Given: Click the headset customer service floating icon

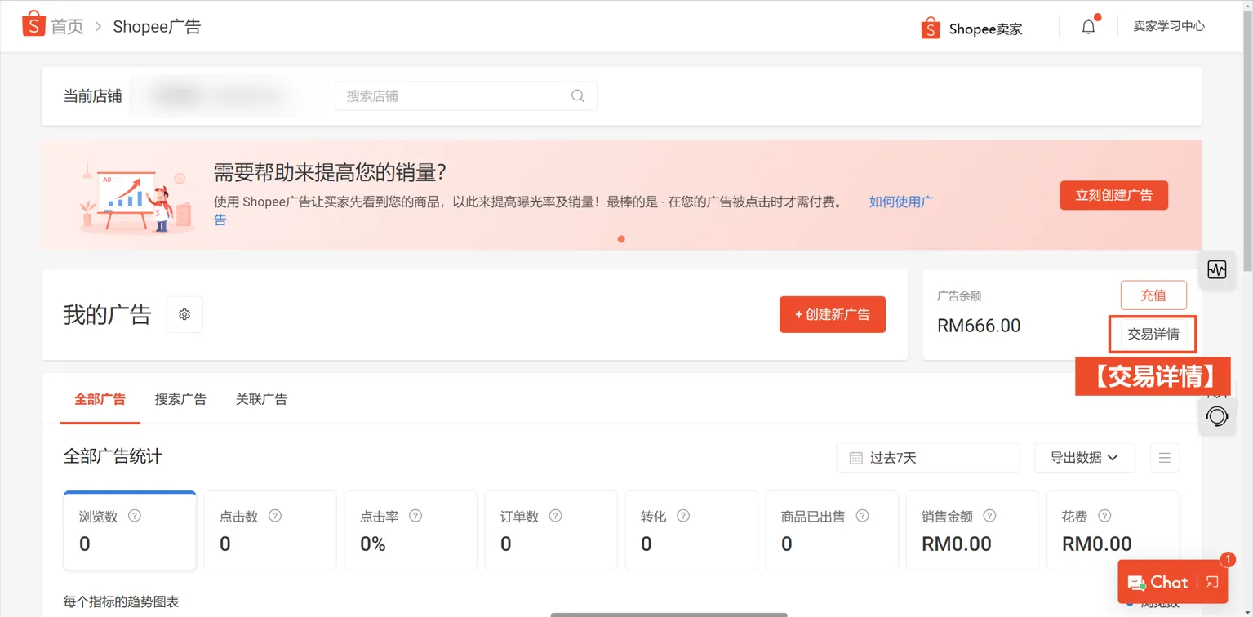Looking at the screenshot, I should pyautogui.click(x=1216, y=416).
